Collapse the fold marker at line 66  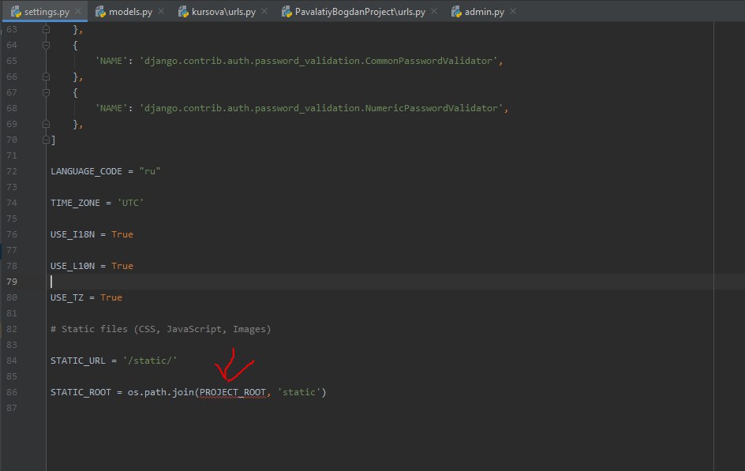(46, 77)
